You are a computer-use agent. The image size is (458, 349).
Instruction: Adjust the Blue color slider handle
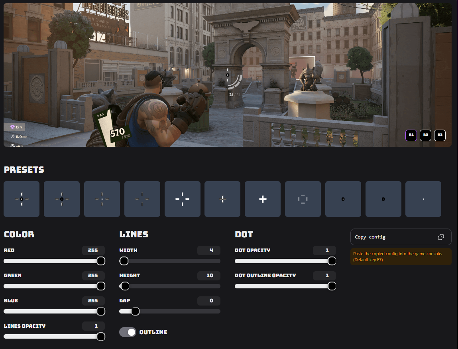[101, 311]
